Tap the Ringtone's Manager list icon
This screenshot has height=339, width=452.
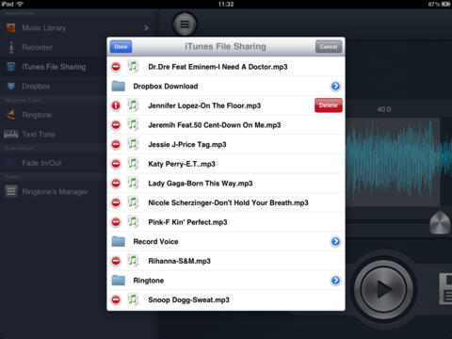(11, 191)
